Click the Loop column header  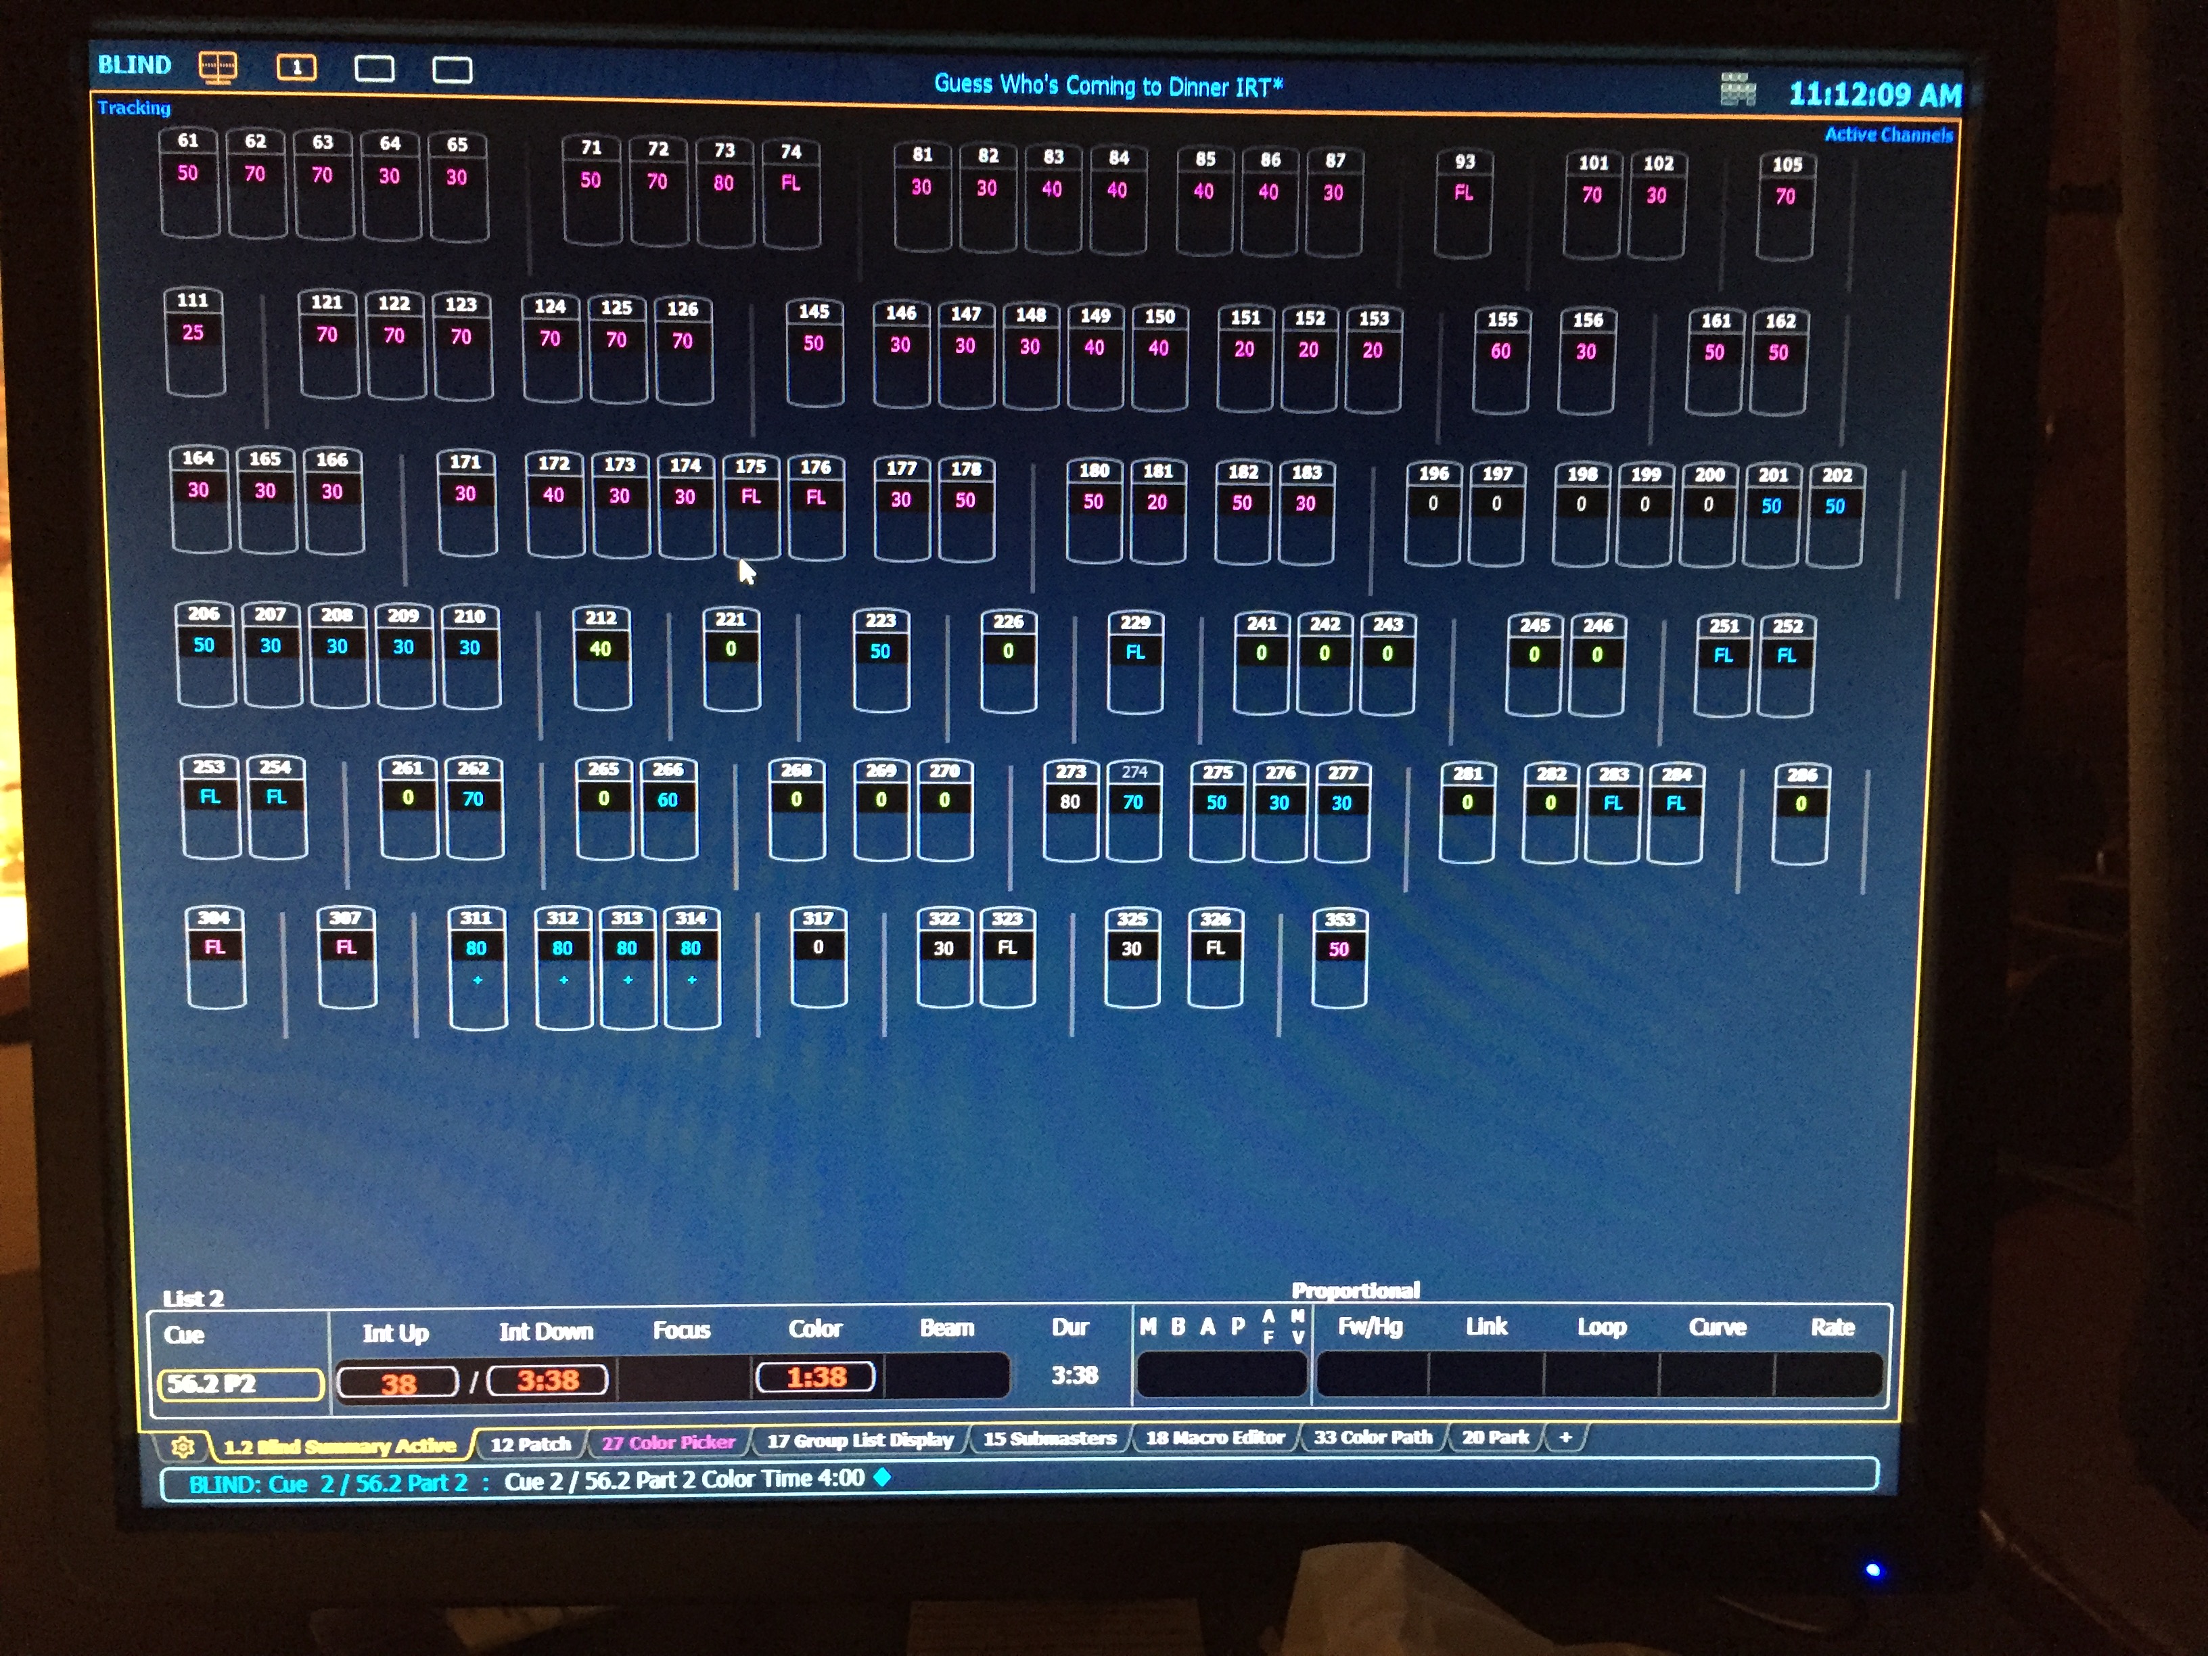(1601, 1327)
